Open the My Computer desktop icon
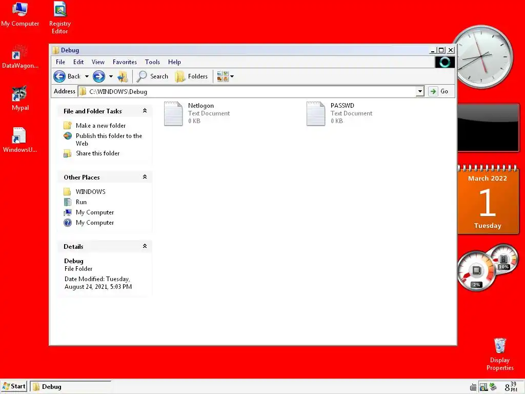This screenshot has width=525, height=394. tap(20, 14)
